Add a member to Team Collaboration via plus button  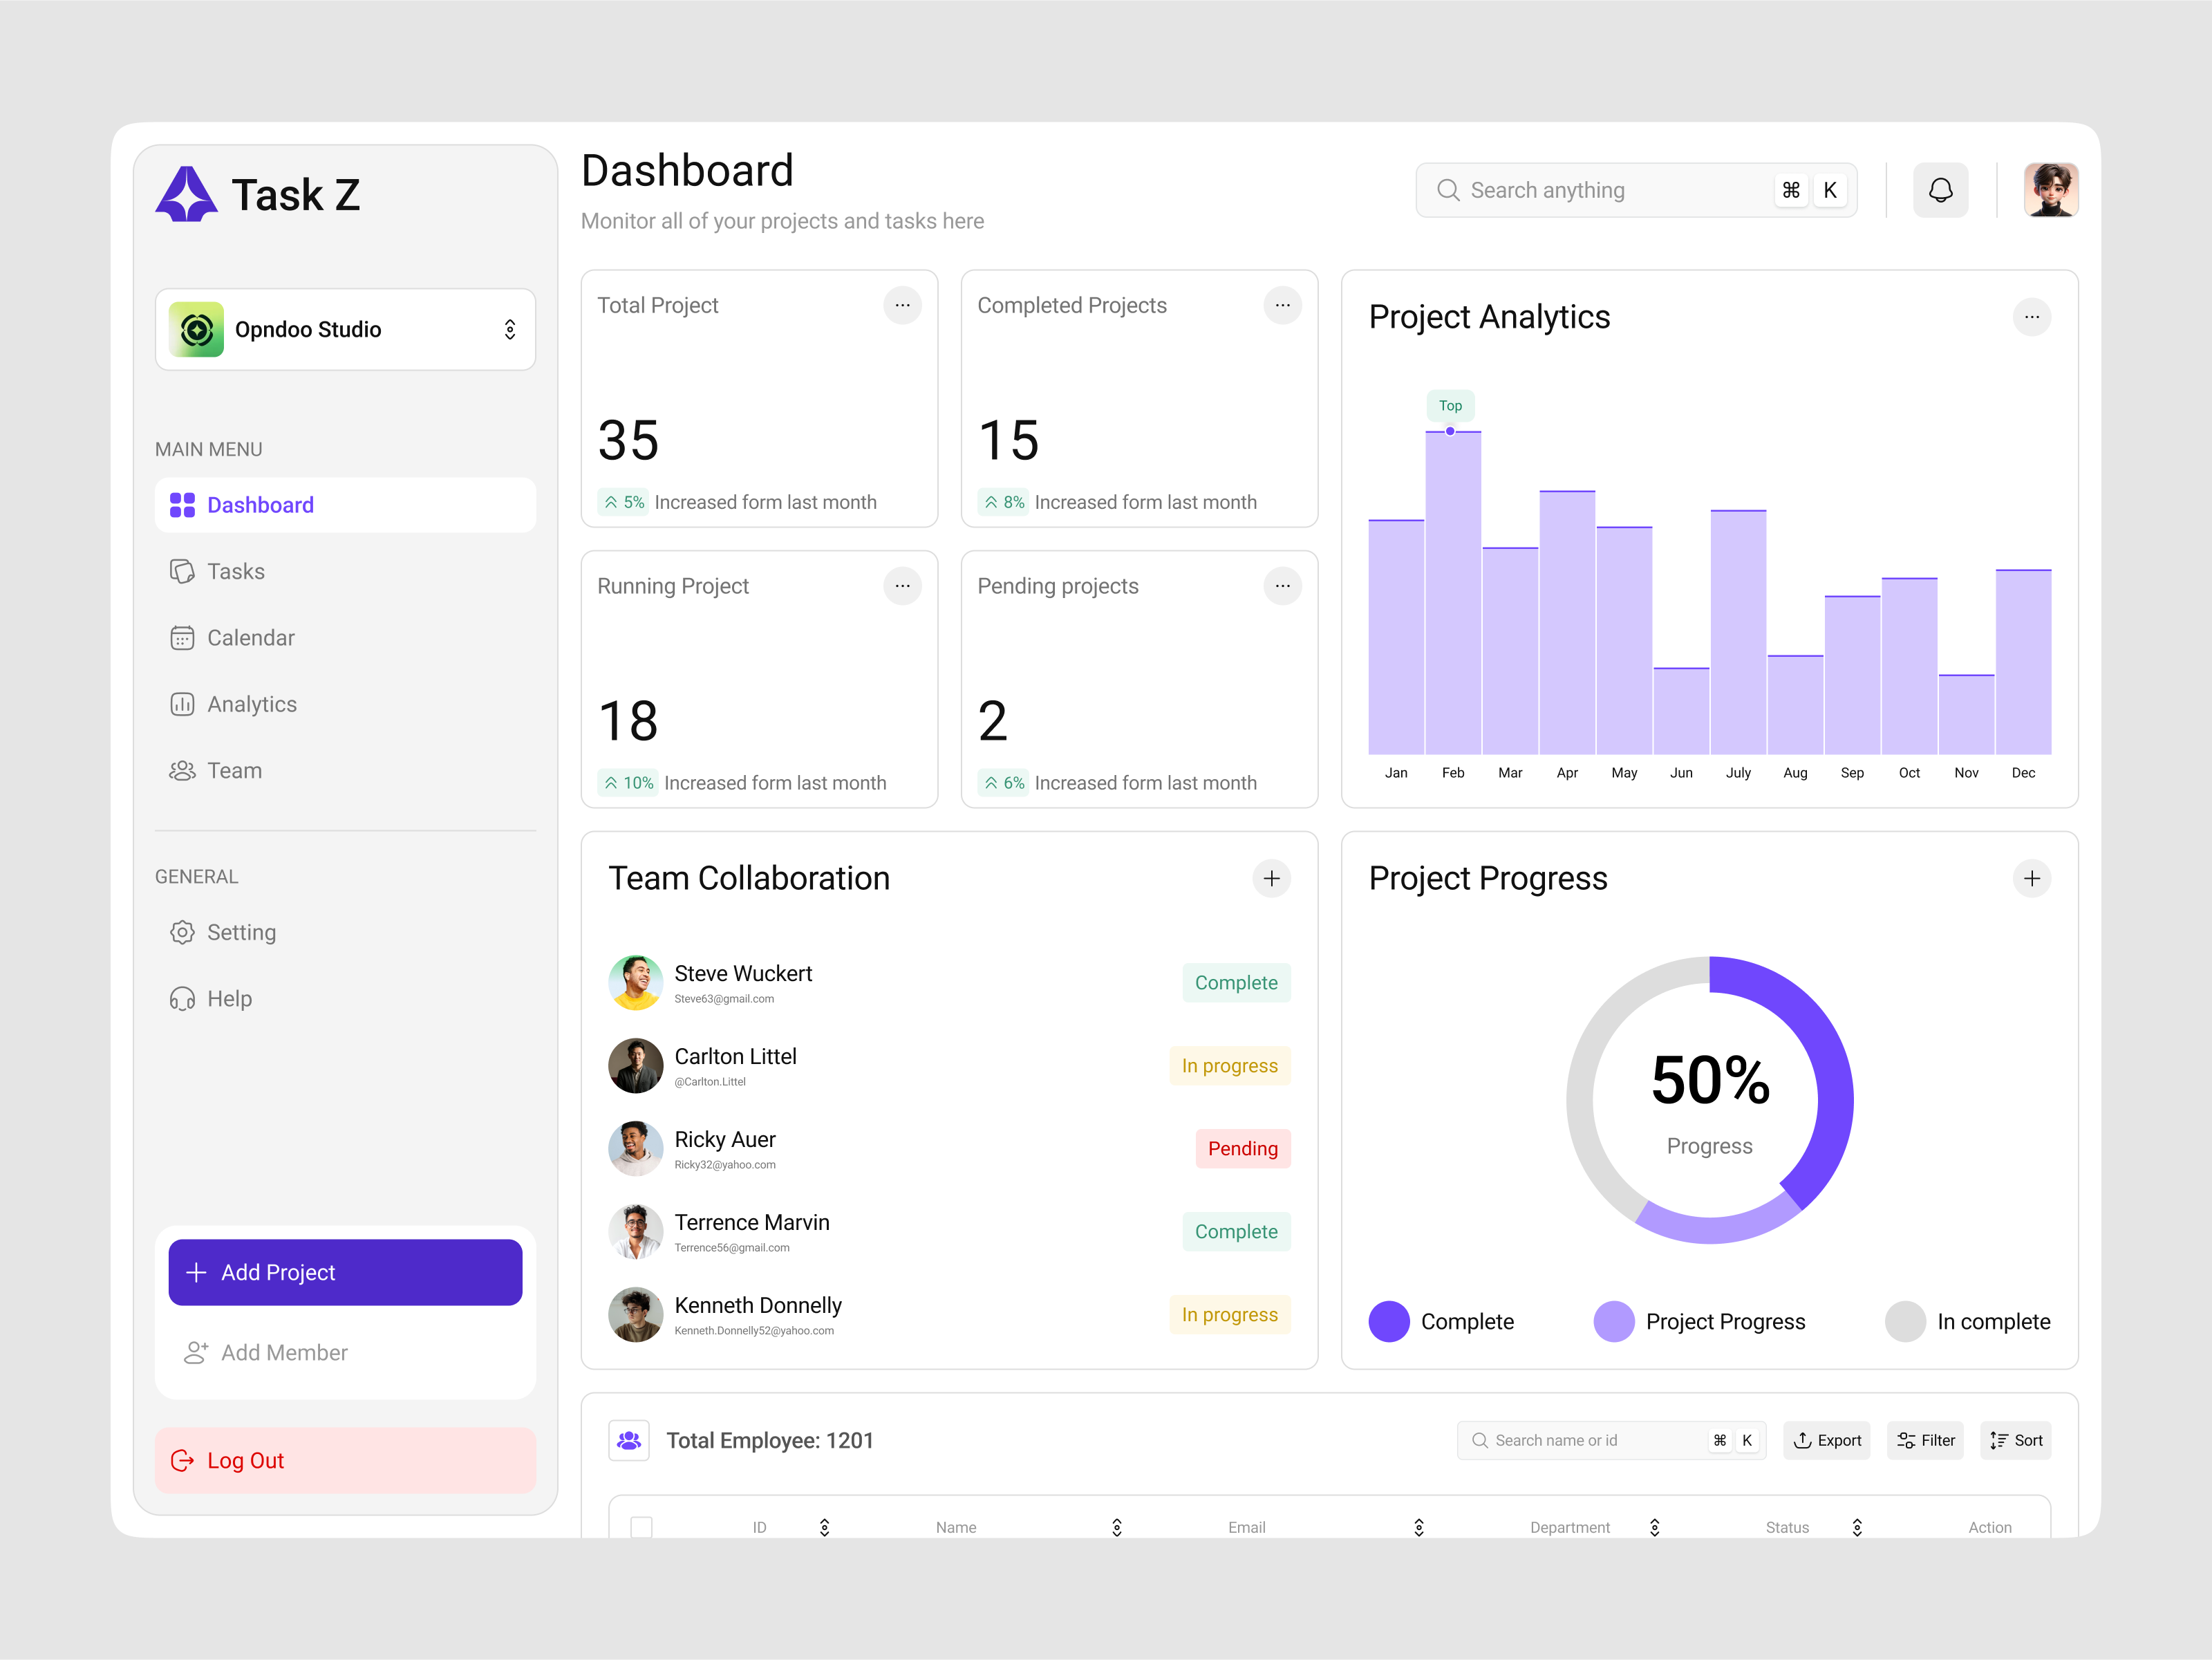click(x=1271, y=878)
